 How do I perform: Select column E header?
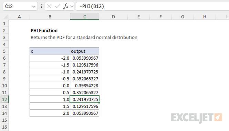coord(138,17)
